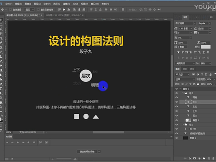Open the text color swatch
216x162 pixels.
[206, 47]
